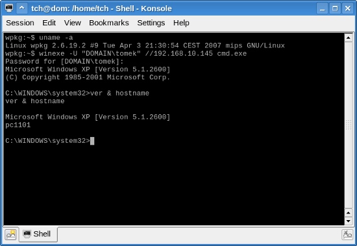Close the Konsole window
Viewport: 357px width, 246px height.
tap(348, 8)
